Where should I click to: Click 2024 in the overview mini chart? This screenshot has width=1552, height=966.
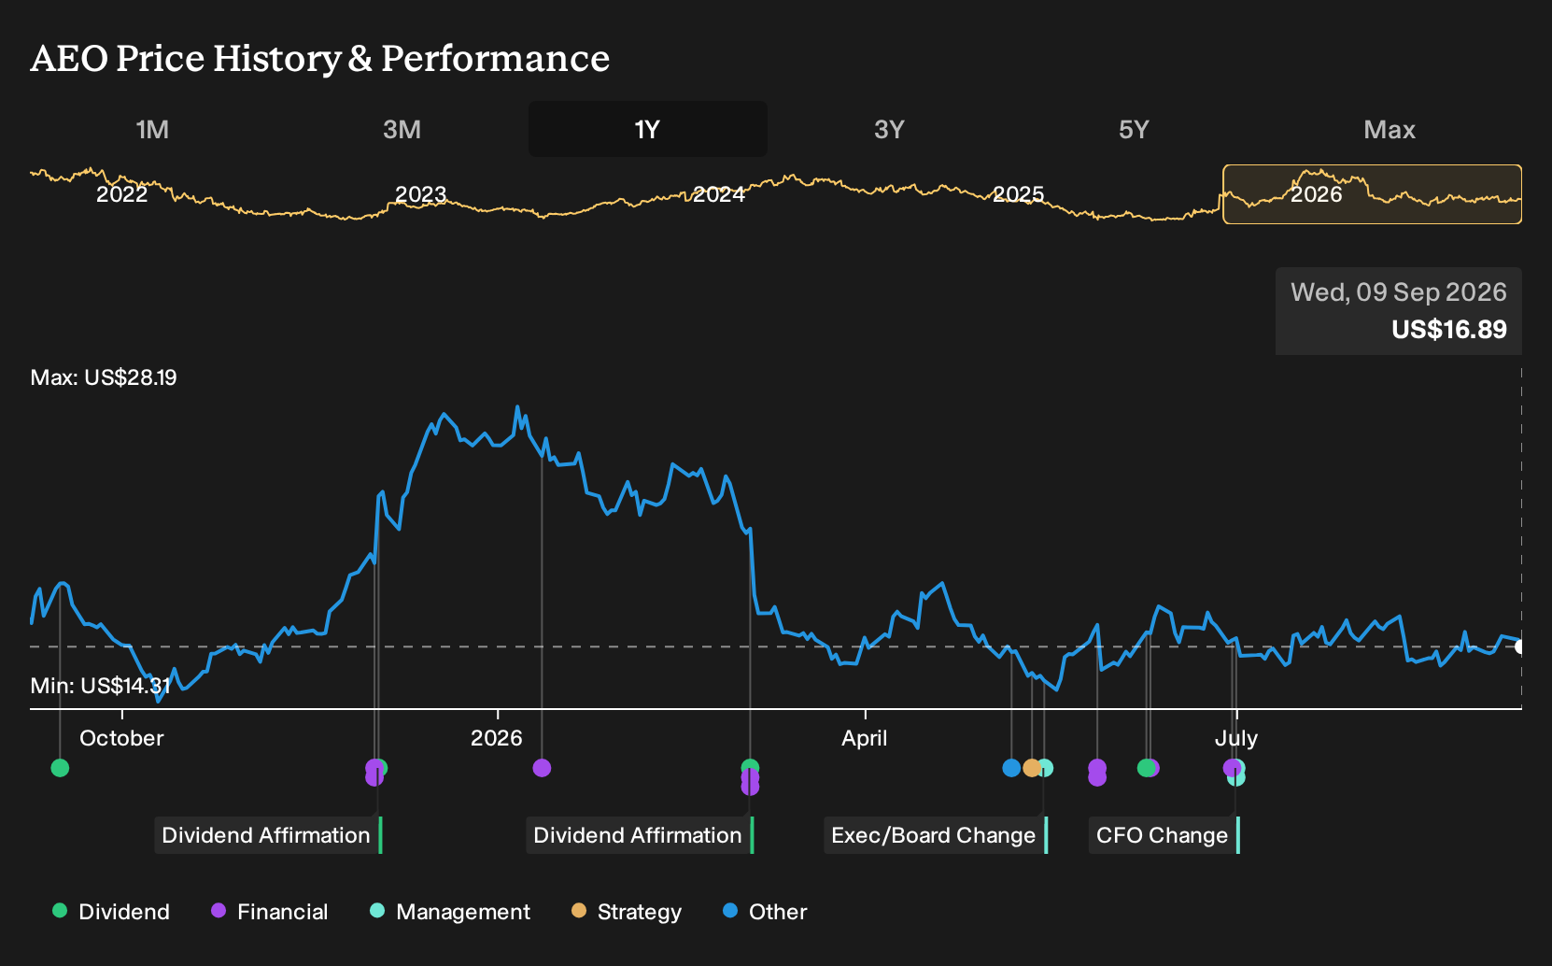point(719,194)
